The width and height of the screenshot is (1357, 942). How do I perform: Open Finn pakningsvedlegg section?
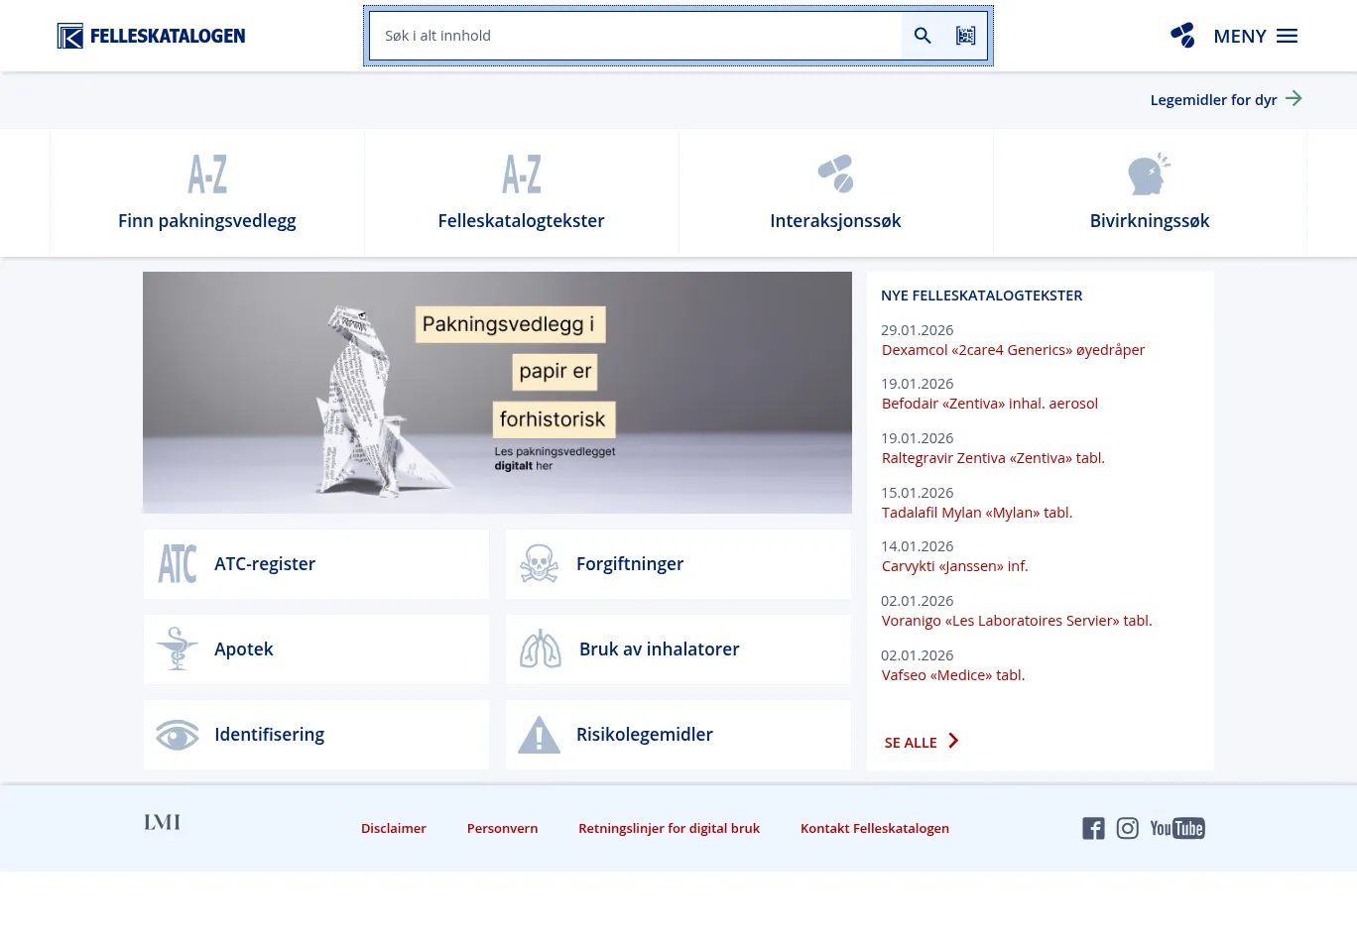(x=207, y=193)
